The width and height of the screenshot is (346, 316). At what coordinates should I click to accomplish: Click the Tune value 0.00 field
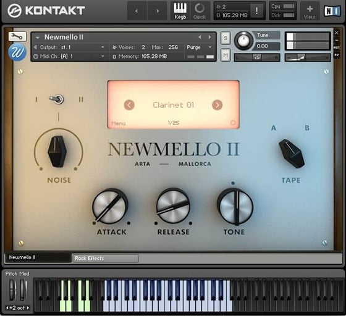pos(268,46)
